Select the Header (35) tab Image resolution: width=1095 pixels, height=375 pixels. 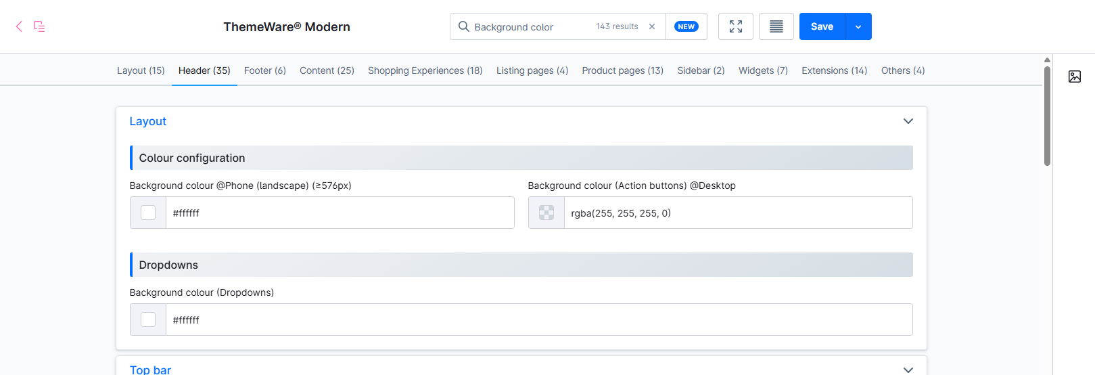(204, 70)
